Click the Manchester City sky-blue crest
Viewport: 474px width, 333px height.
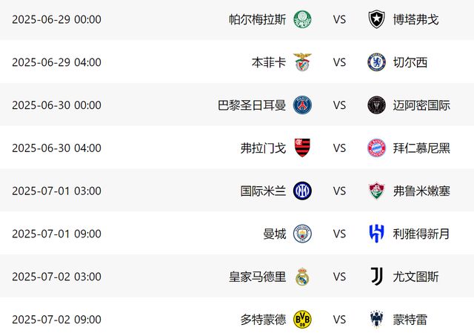click(x=302, y=234)
